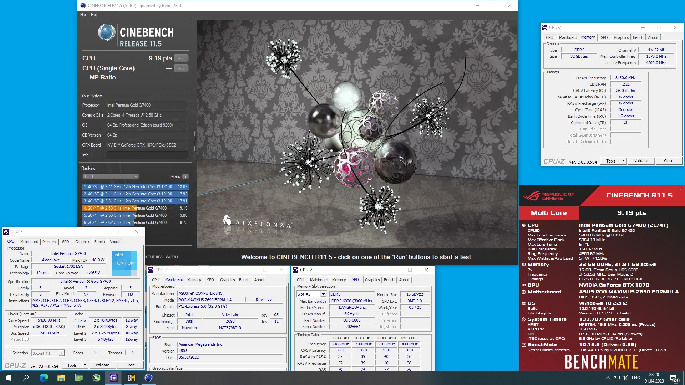Click the Cinebench logo sphere icon
This screenshot has width=685, height=385.
pyautogui.click(x=106, y=32)
